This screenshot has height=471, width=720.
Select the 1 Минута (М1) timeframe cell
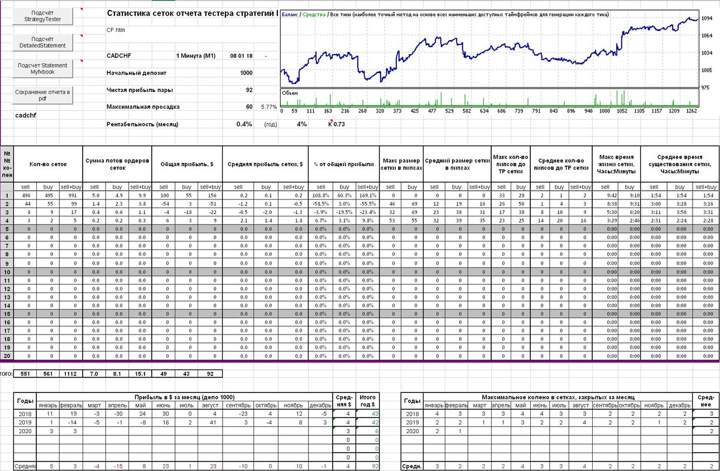pos(195,56)
